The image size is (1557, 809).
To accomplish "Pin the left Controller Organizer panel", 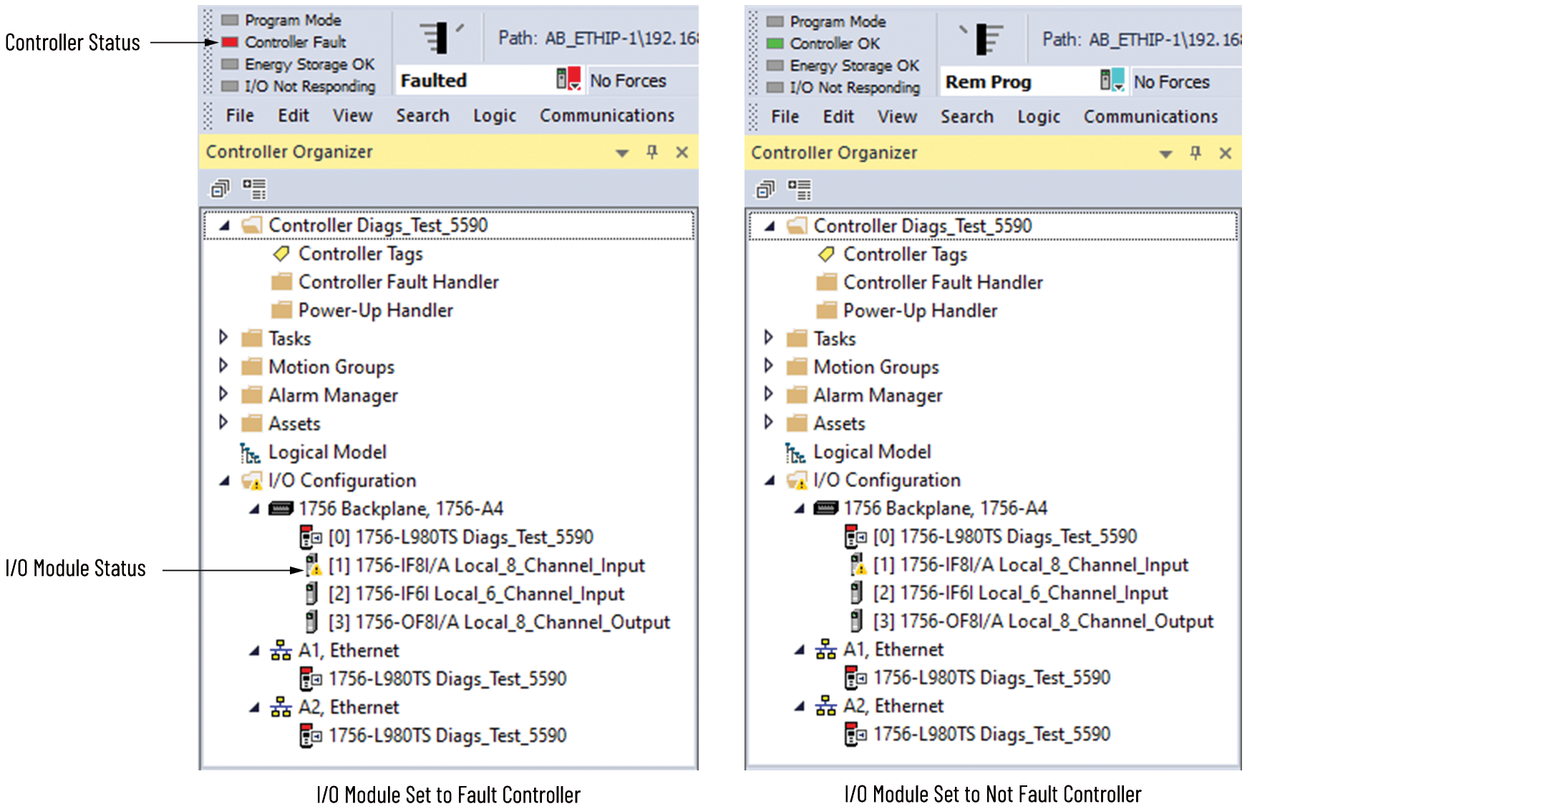I will 651,152.
